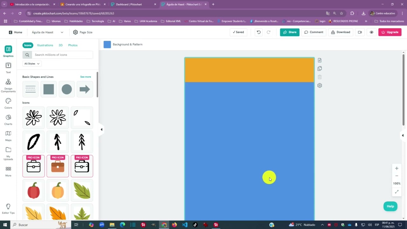Zoom out with the minus button
Screen dimensions: 407x229
tap(397, 176)
